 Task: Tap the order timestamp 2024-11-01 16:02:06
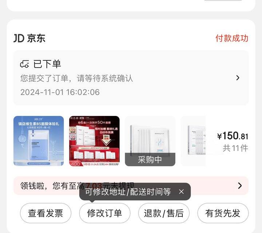click(60, 92)
